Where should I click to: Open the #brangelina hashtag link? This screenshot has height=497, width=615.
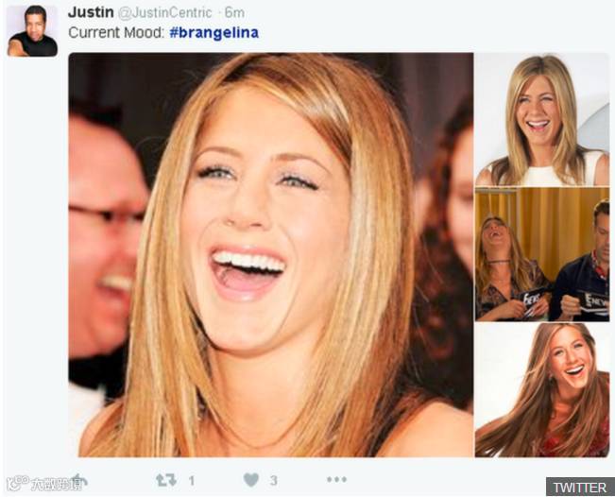(214, 32)
